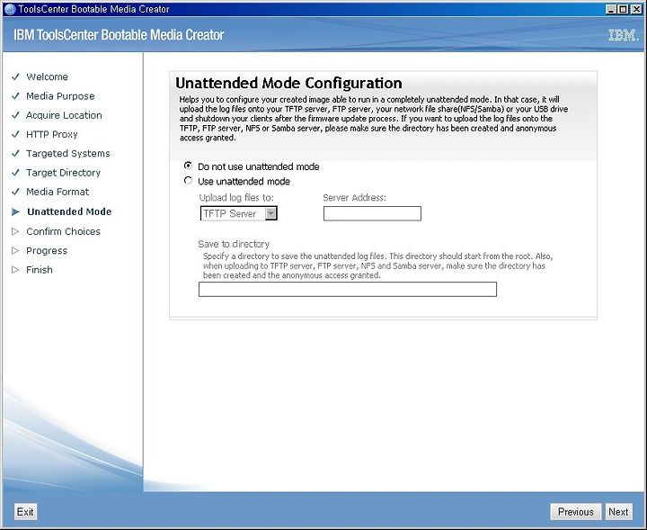Click the checkmark icon beside Acquire Location
This screenshot has height=530, width=647.
pos(15,115)
